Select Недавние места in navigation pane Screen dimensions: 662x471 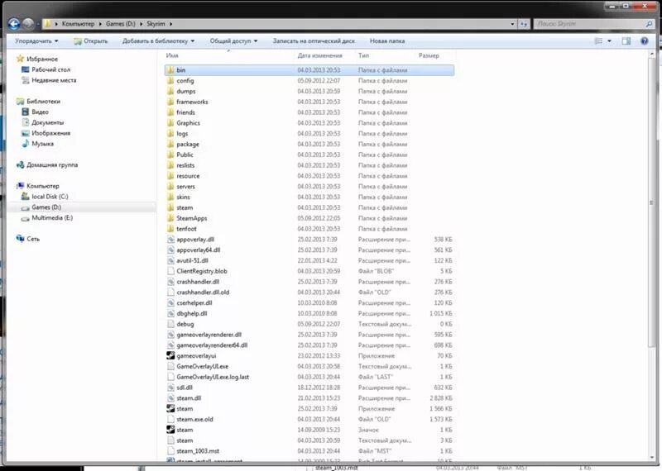click(x=54, y=80)
